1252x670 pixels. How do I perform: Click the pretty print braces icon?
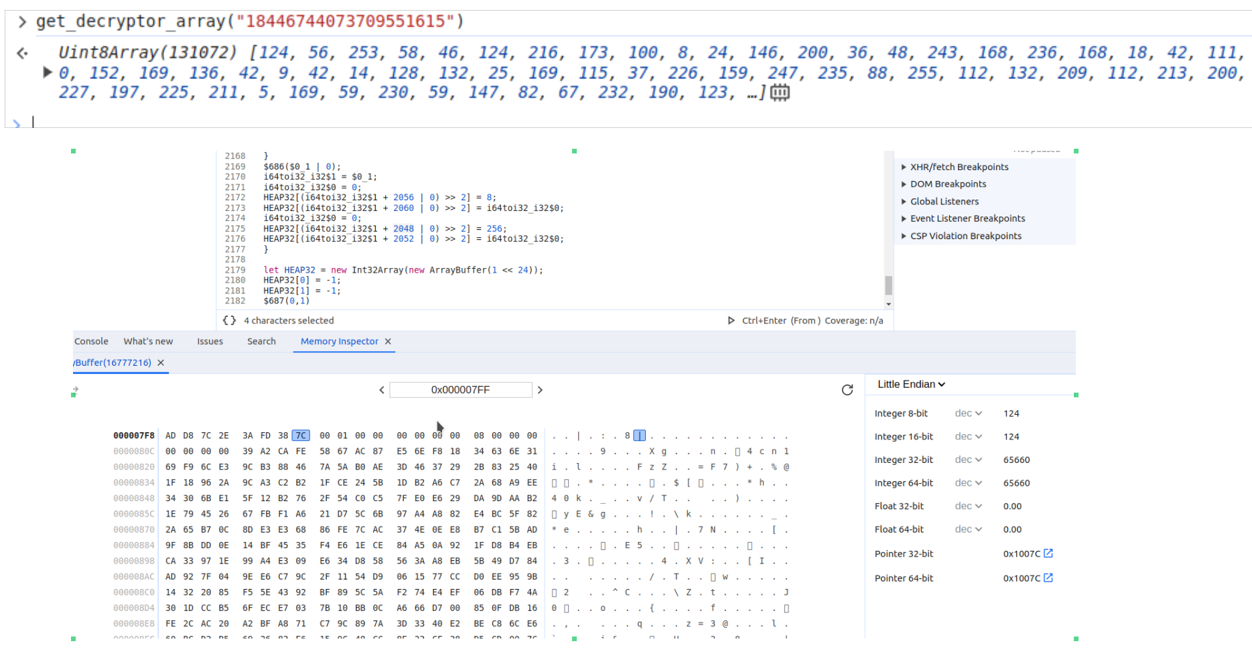(229, 320)
